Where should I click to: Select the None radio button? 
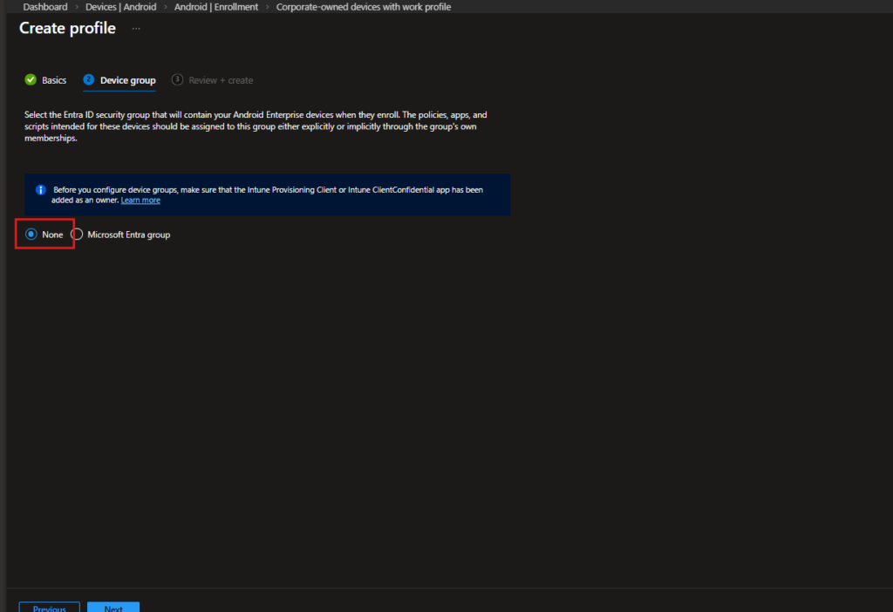click(31, 235)
